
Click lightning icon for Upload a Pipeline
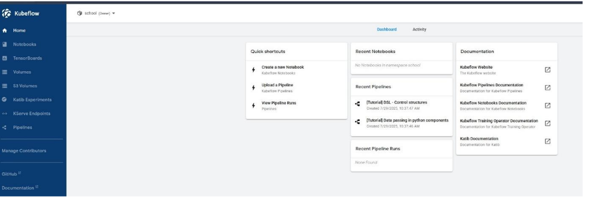coord(253,88)
